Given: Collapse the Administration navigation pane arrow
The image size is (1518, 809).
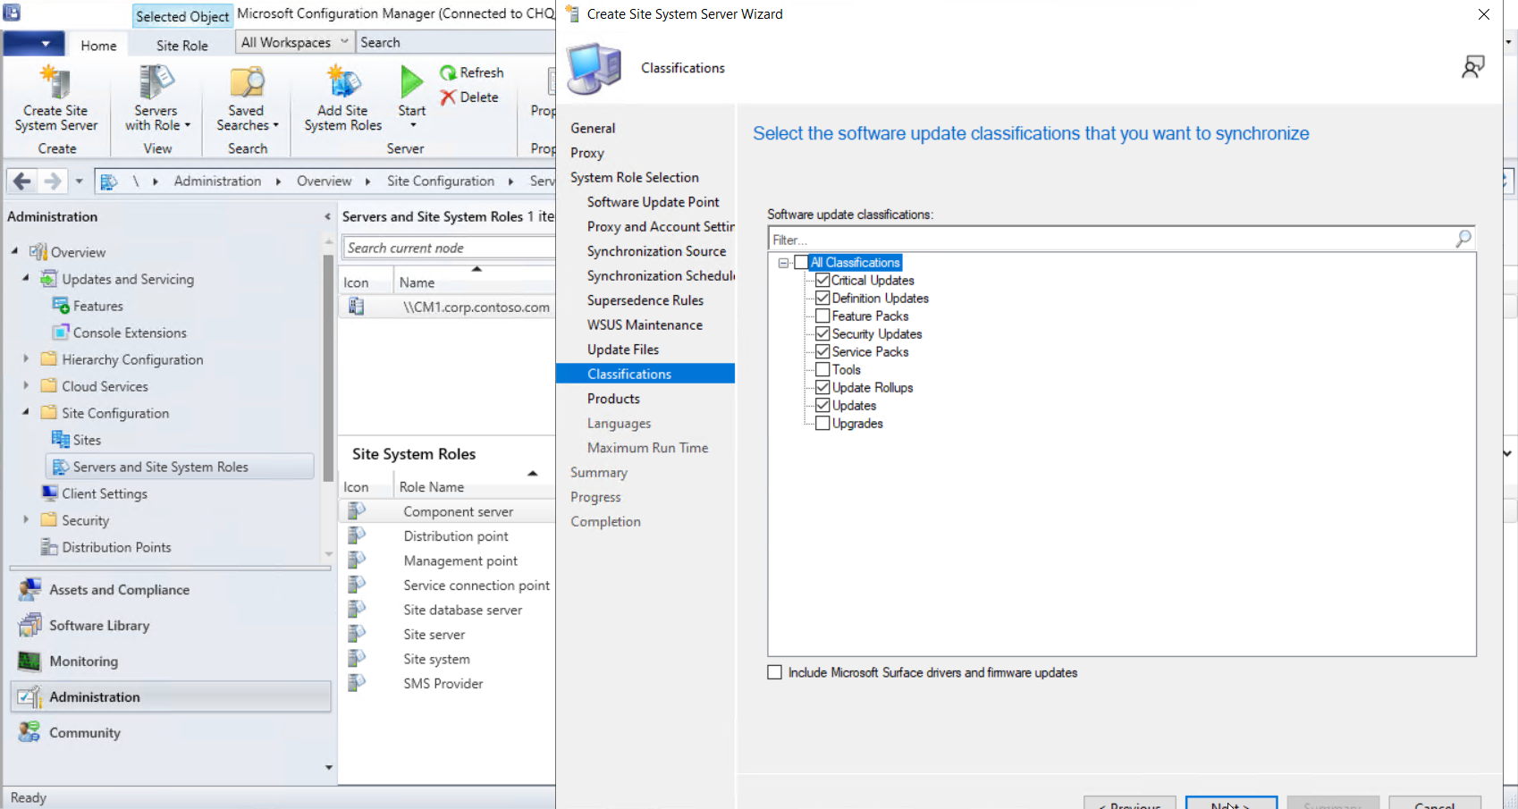Looking at the screenshot, I should point(326,217).
